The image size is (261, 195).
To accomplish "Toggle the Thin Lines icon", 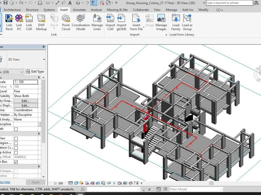I will [x=94, y=3].
